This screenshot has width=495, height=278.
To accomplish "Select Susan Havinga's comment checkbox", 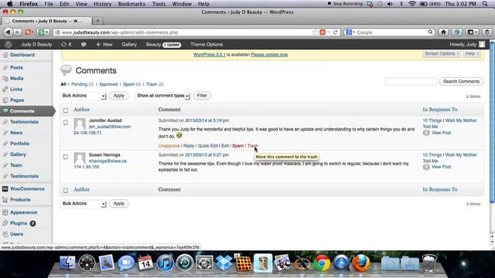I will click(x=65, y=157).
